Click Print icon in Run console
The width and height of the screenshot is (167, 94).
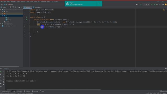pyautogui.click(x=4, y=82)
